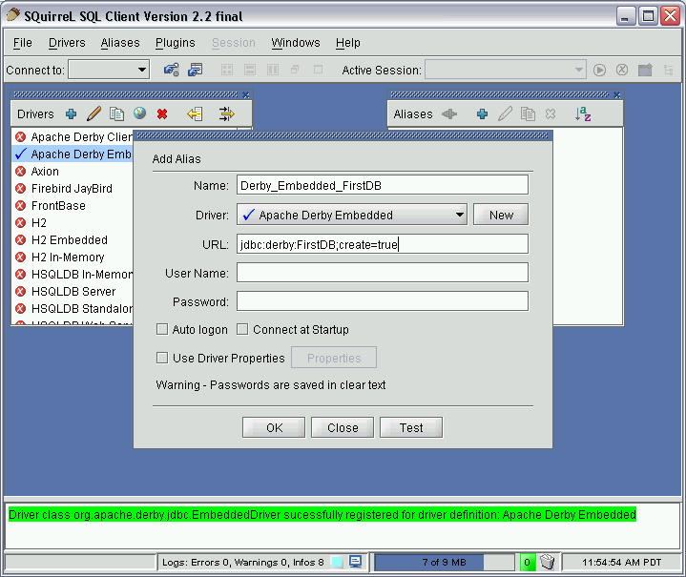686x577 pixels.
Task: Click the User Name input field
Action: coord(382,273)
